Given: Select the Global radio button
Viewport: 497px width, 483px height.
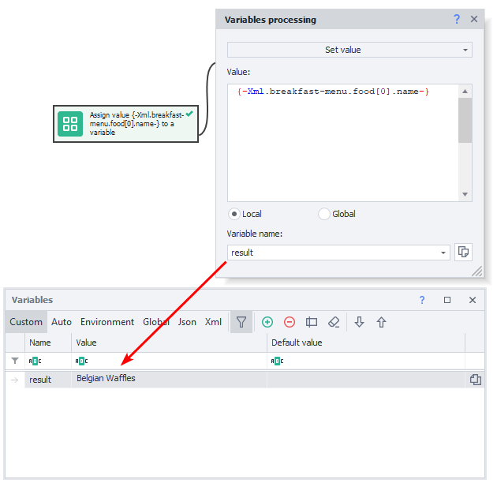Looking at the screenshot, I should pyautogui.click(x=323, y=214).
